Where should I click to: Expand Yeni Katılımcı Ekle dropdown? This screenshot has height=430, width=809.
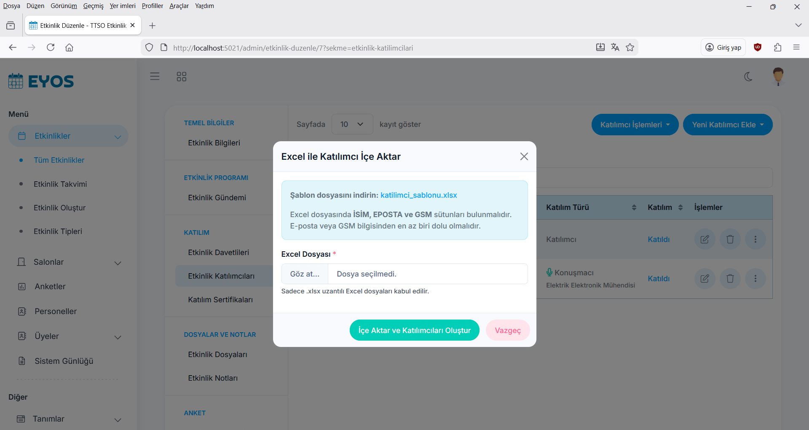pyautogui.click(x=727, y=125)
